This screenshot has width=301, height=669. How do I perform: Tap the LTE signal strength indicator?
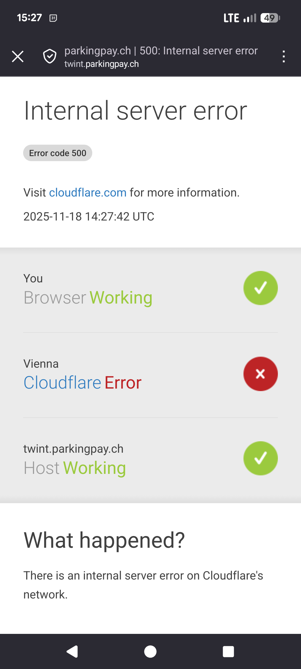[x=240, y=18]
